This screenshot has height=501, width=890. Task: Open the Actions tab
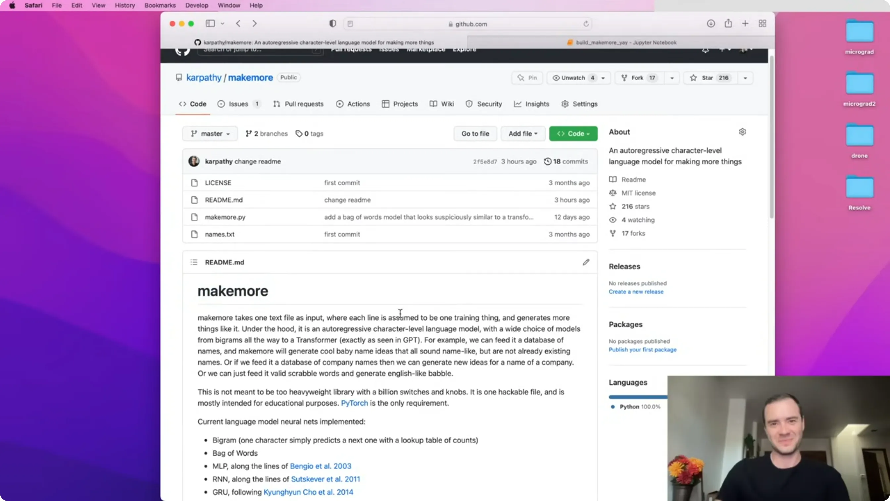tap(353, 104)
